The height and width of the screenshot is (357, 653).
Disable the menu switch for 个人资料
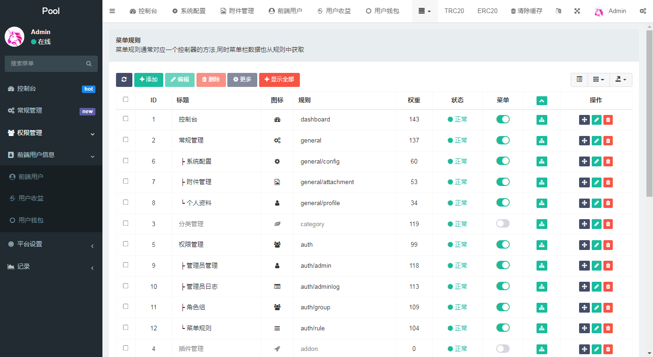pos(503,202)
